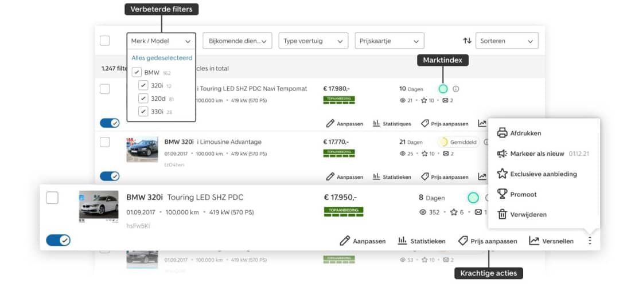
Task: Click the Prijs aanpassen tag in the Limousine Advantage row
Action: 445,176
